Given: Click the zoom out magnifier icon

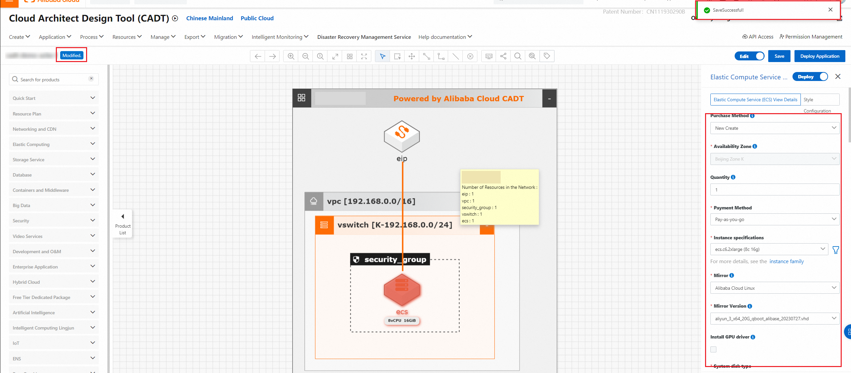Looking at the screenshot, I should [x=305, y=56].
